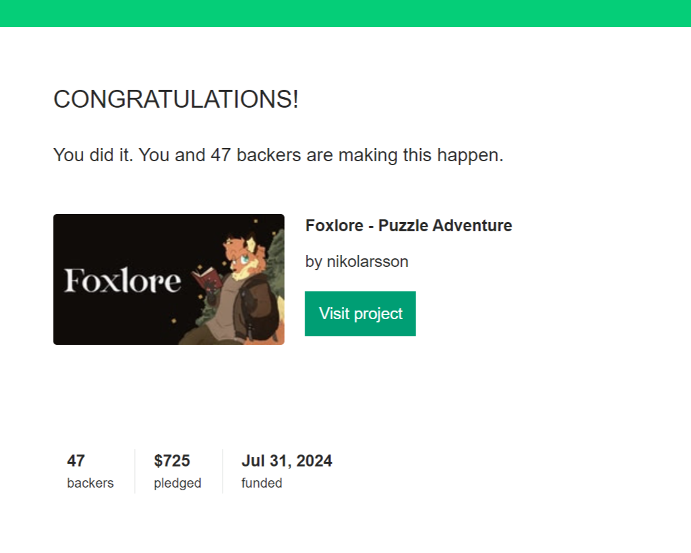
Task: Select the congratulations message text
Action: click(x=277, y=155)
